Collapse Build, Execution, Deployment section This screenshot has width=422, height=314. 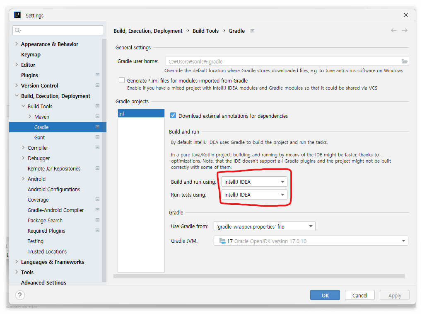(17, 96)
